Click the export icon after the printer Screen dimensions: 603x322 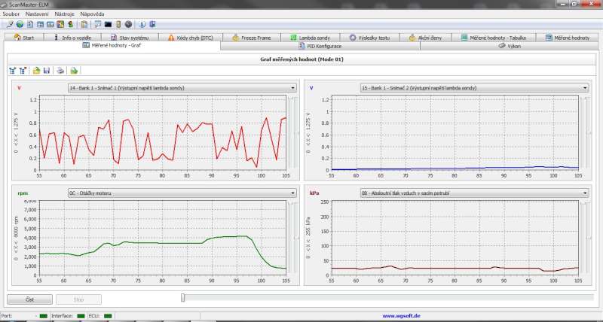pos(74,71)
